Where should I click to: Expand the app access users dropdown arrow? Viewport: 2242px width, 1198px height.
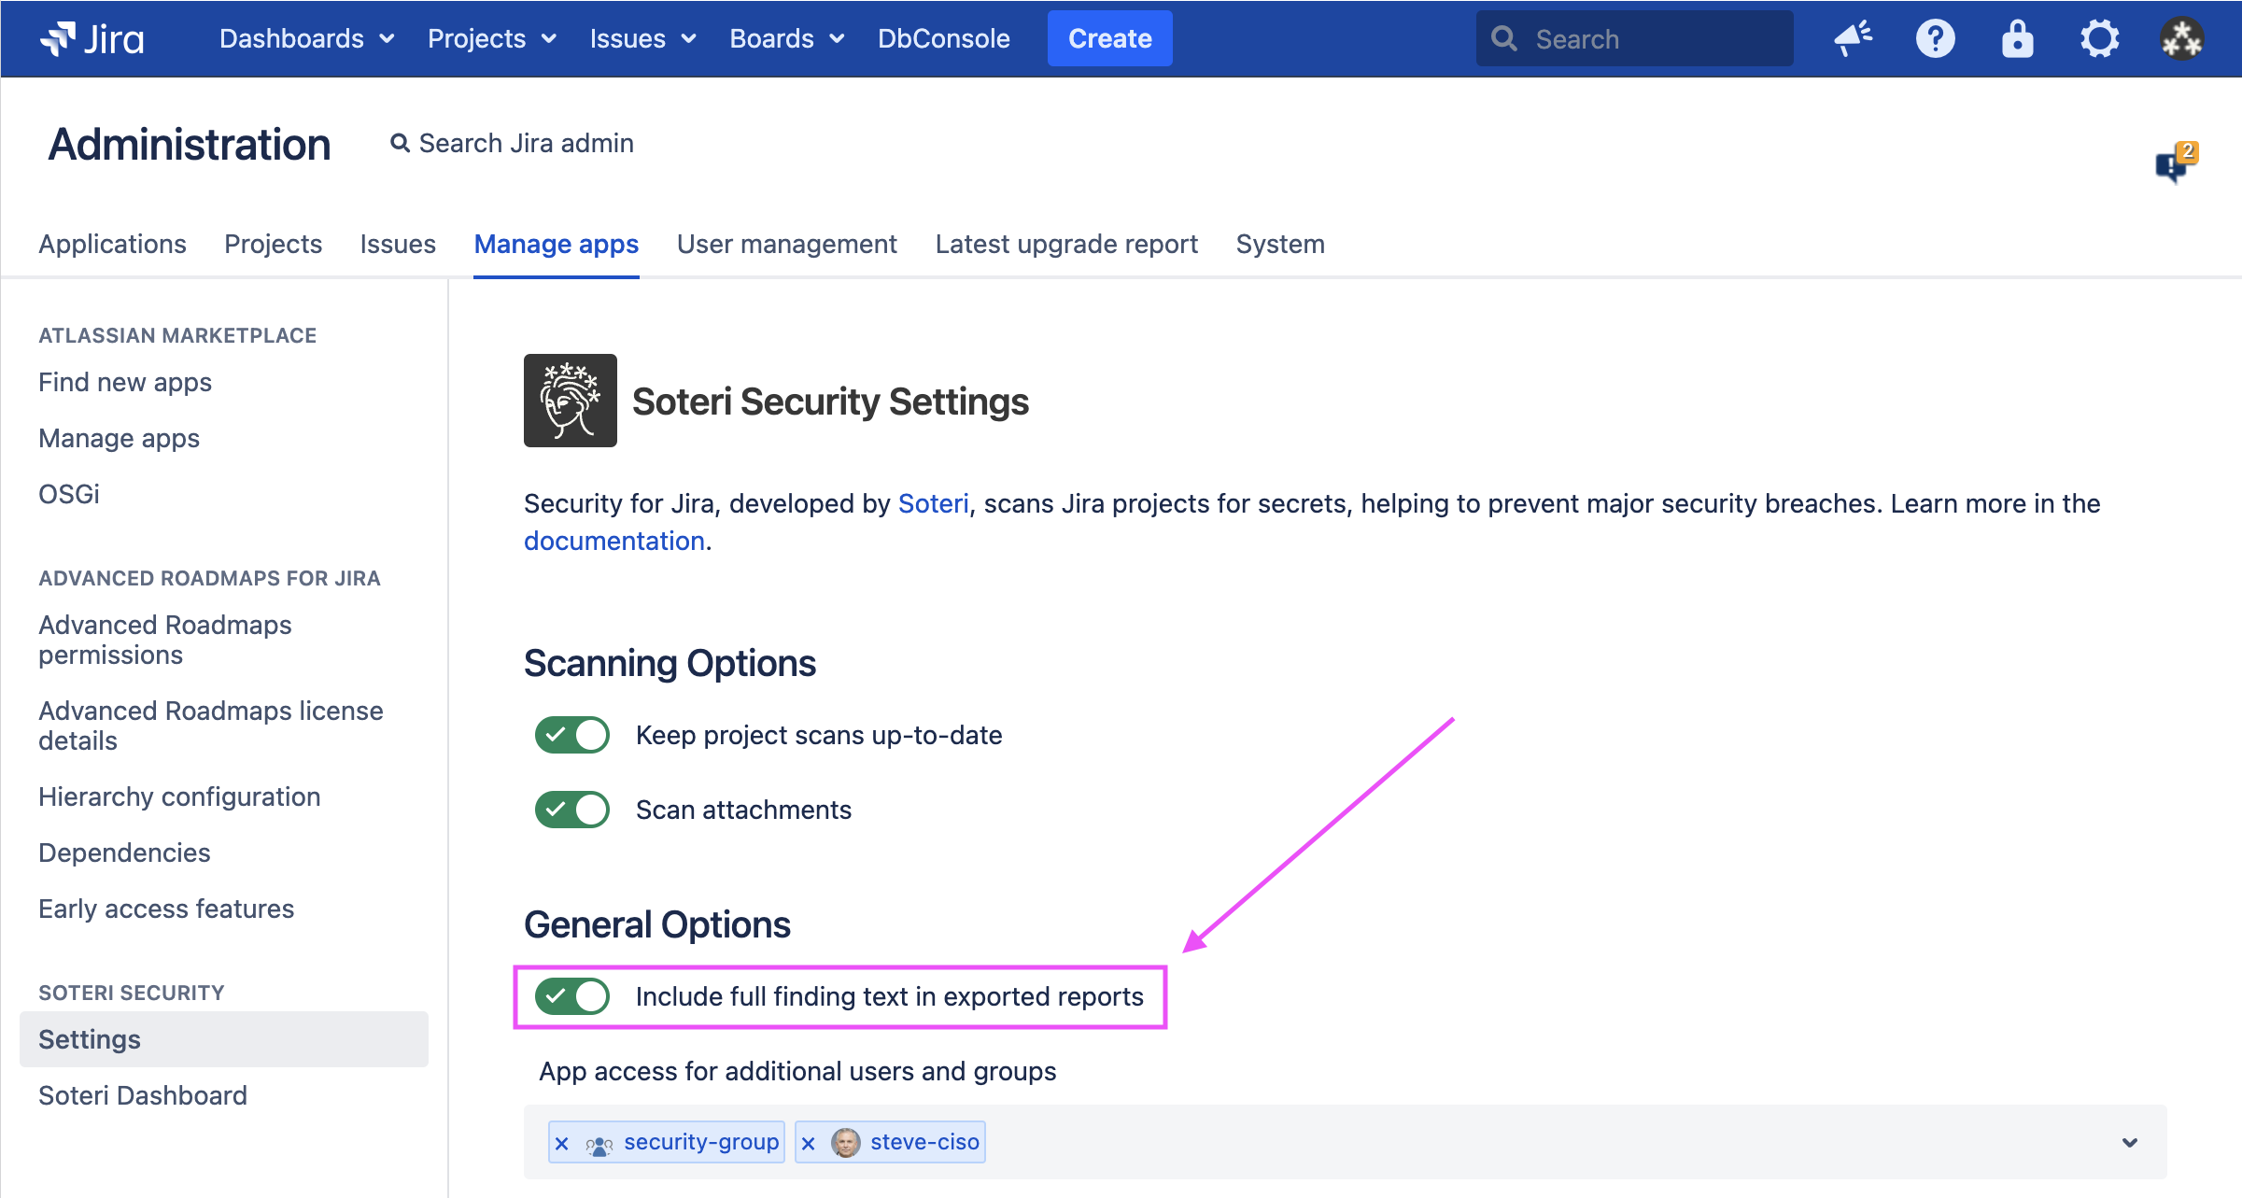pyautogui.click(x=2129, y=1143)
